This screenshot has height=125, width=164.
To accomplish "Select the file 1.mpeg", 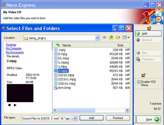I will [x=64, y=62].
